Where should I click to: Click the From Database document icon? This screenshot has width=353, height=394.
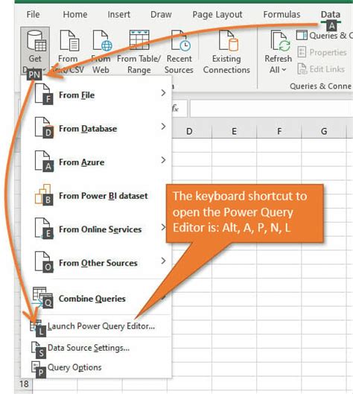43,127
